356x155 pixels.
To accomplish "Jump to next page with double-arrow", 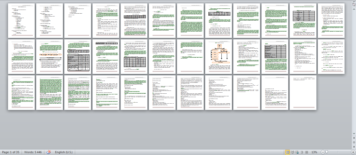I will click(354, 146).
